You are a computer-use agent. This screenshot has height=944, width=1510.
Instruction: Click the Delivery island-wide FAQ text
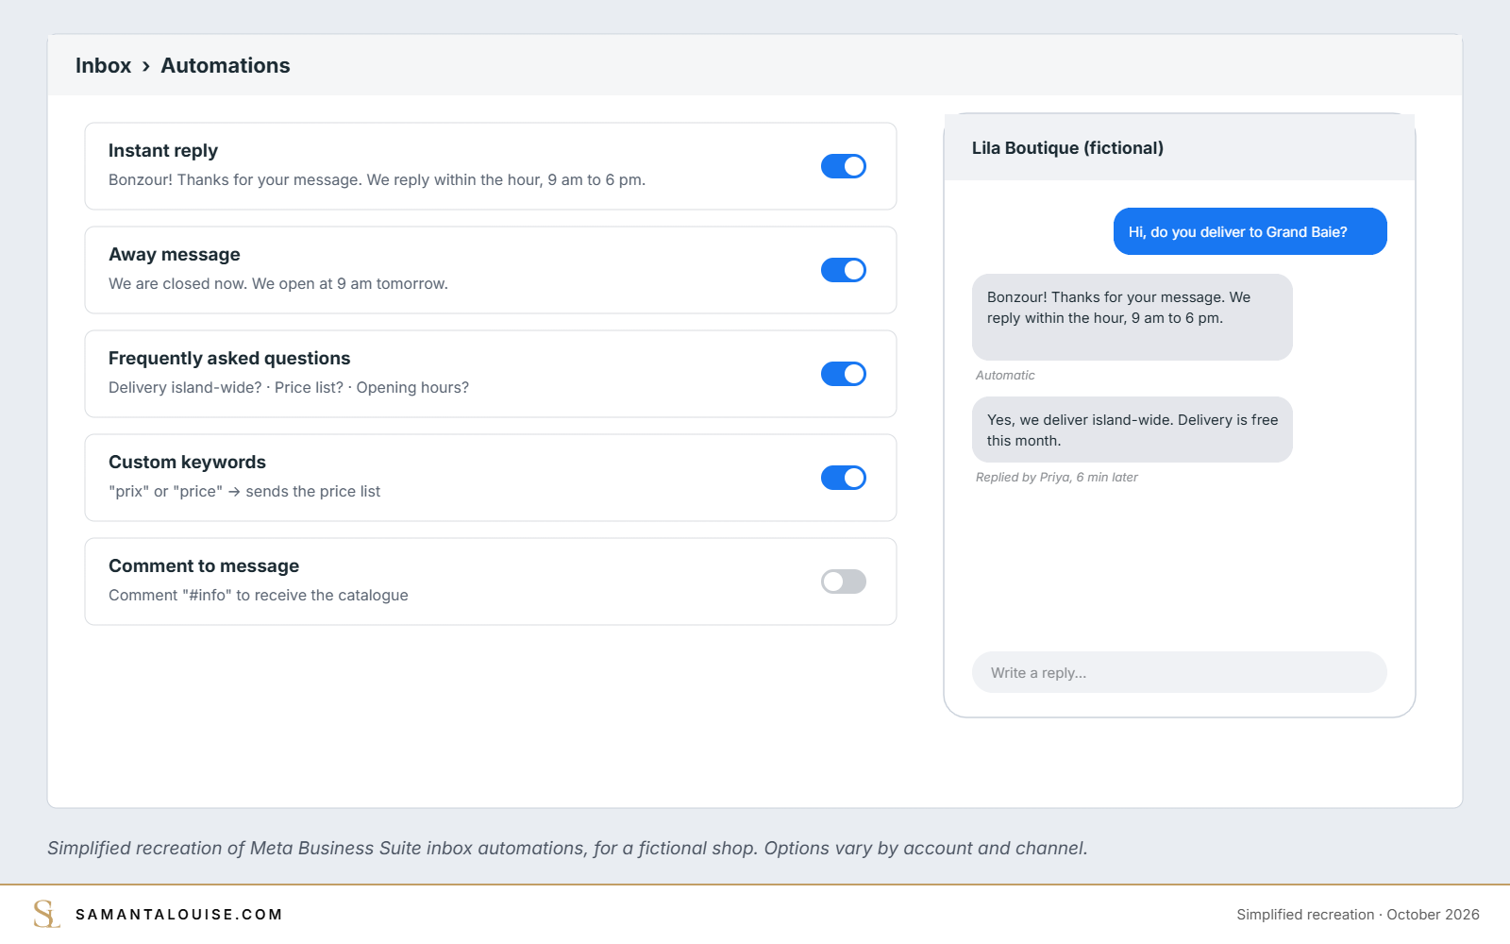point(289,388)
